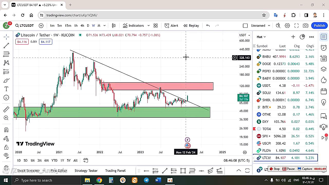Image resolution: width=329 pixels, height=185 pixels.
Task: Open the chat messages panel
Action: pos(324,116)
